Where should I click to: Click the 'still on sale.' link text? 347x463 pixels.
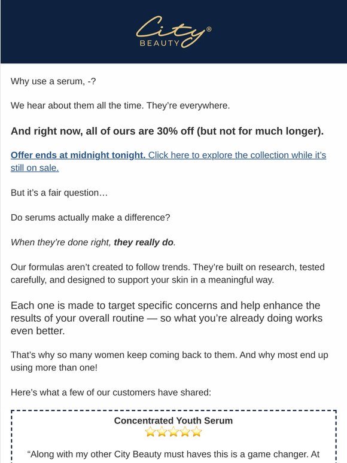tap(35, 167)
